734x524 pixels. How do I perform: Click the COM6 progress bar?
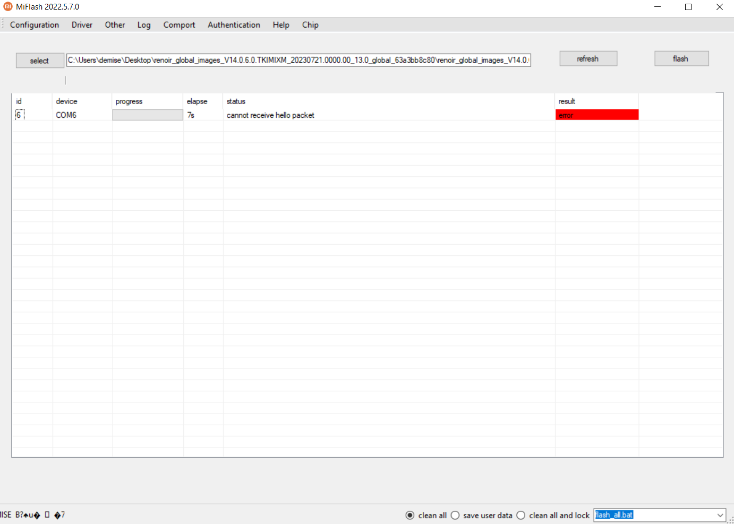(x=148, y=115)
